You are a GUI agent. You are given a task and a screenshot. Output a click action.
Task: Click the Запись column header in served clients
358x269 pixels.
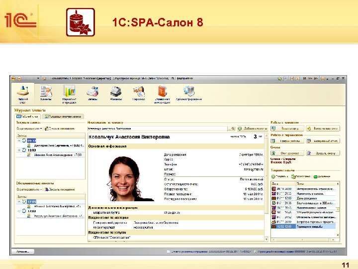51,196
